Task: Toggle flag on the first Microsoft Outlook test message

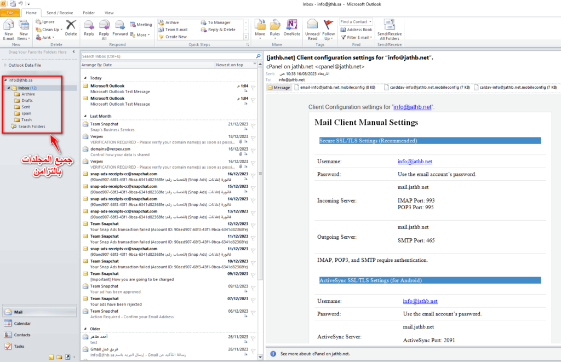Action: [x=253, y=89]
